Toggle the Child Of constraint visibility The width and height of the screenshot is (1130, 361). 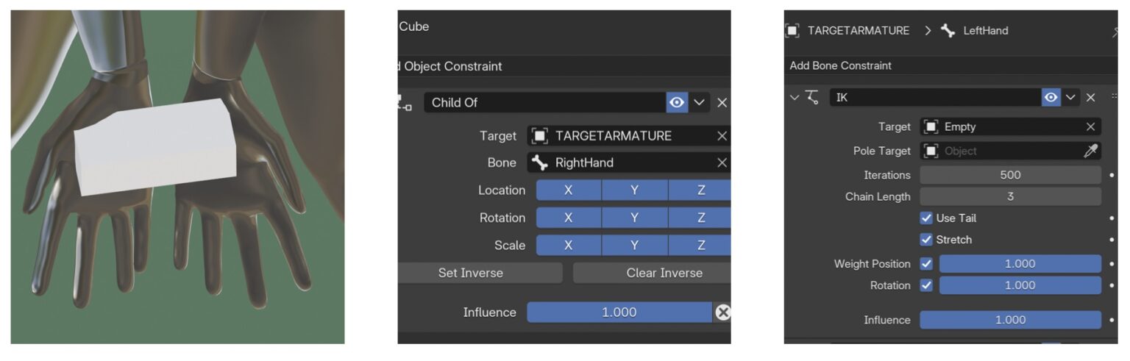click(x=677, y=102)
